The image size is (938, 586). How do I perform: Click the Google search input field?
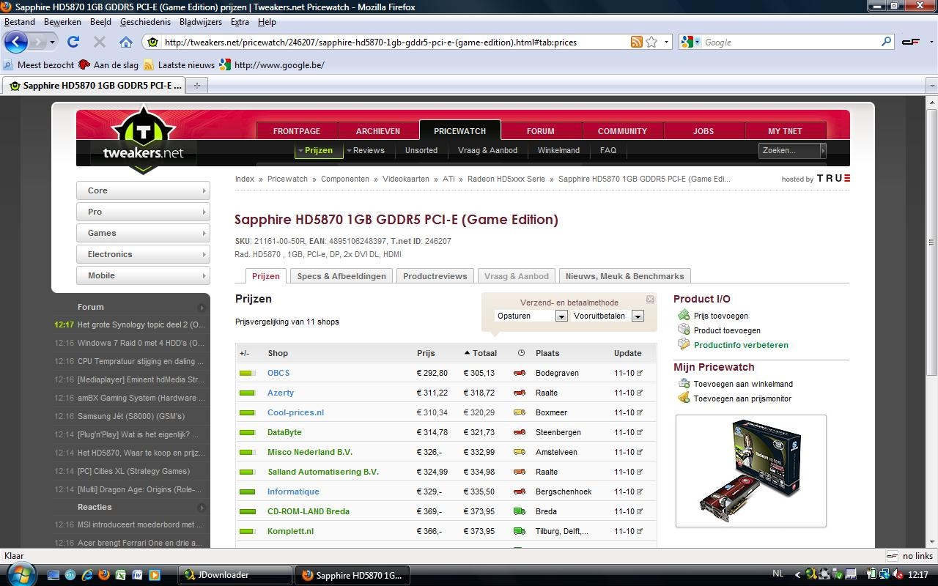pyautogui.click(x=791, y=42)
